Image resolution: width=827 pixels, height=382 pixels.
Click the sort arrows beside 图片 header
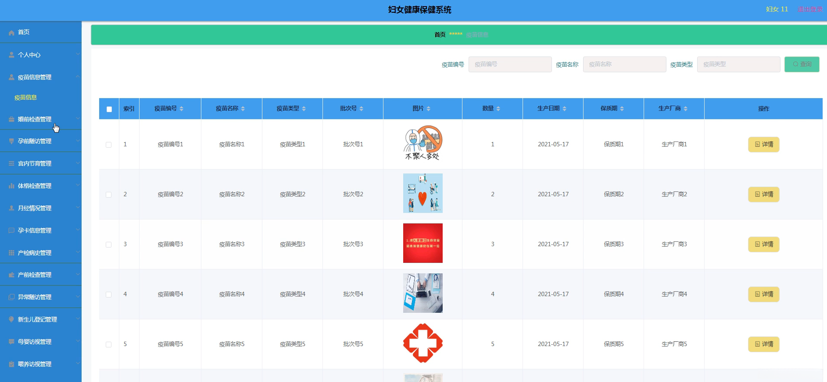click(x=429, y=109)
